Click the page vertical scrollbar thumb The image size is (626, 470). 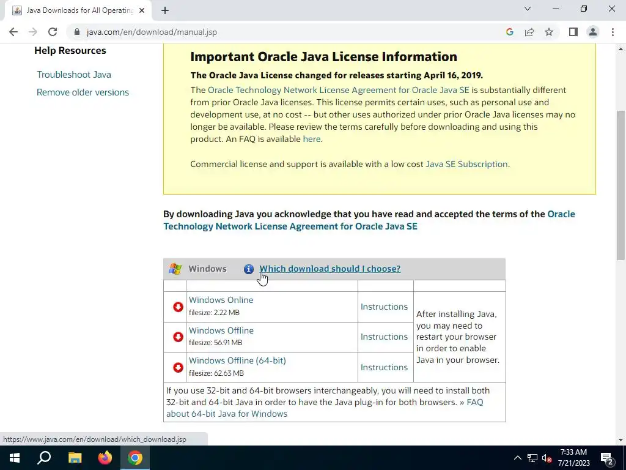pyautogui.click(x=620, y=185)
